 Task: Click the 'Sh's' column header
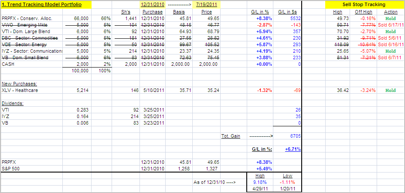[x=126, y=12]
